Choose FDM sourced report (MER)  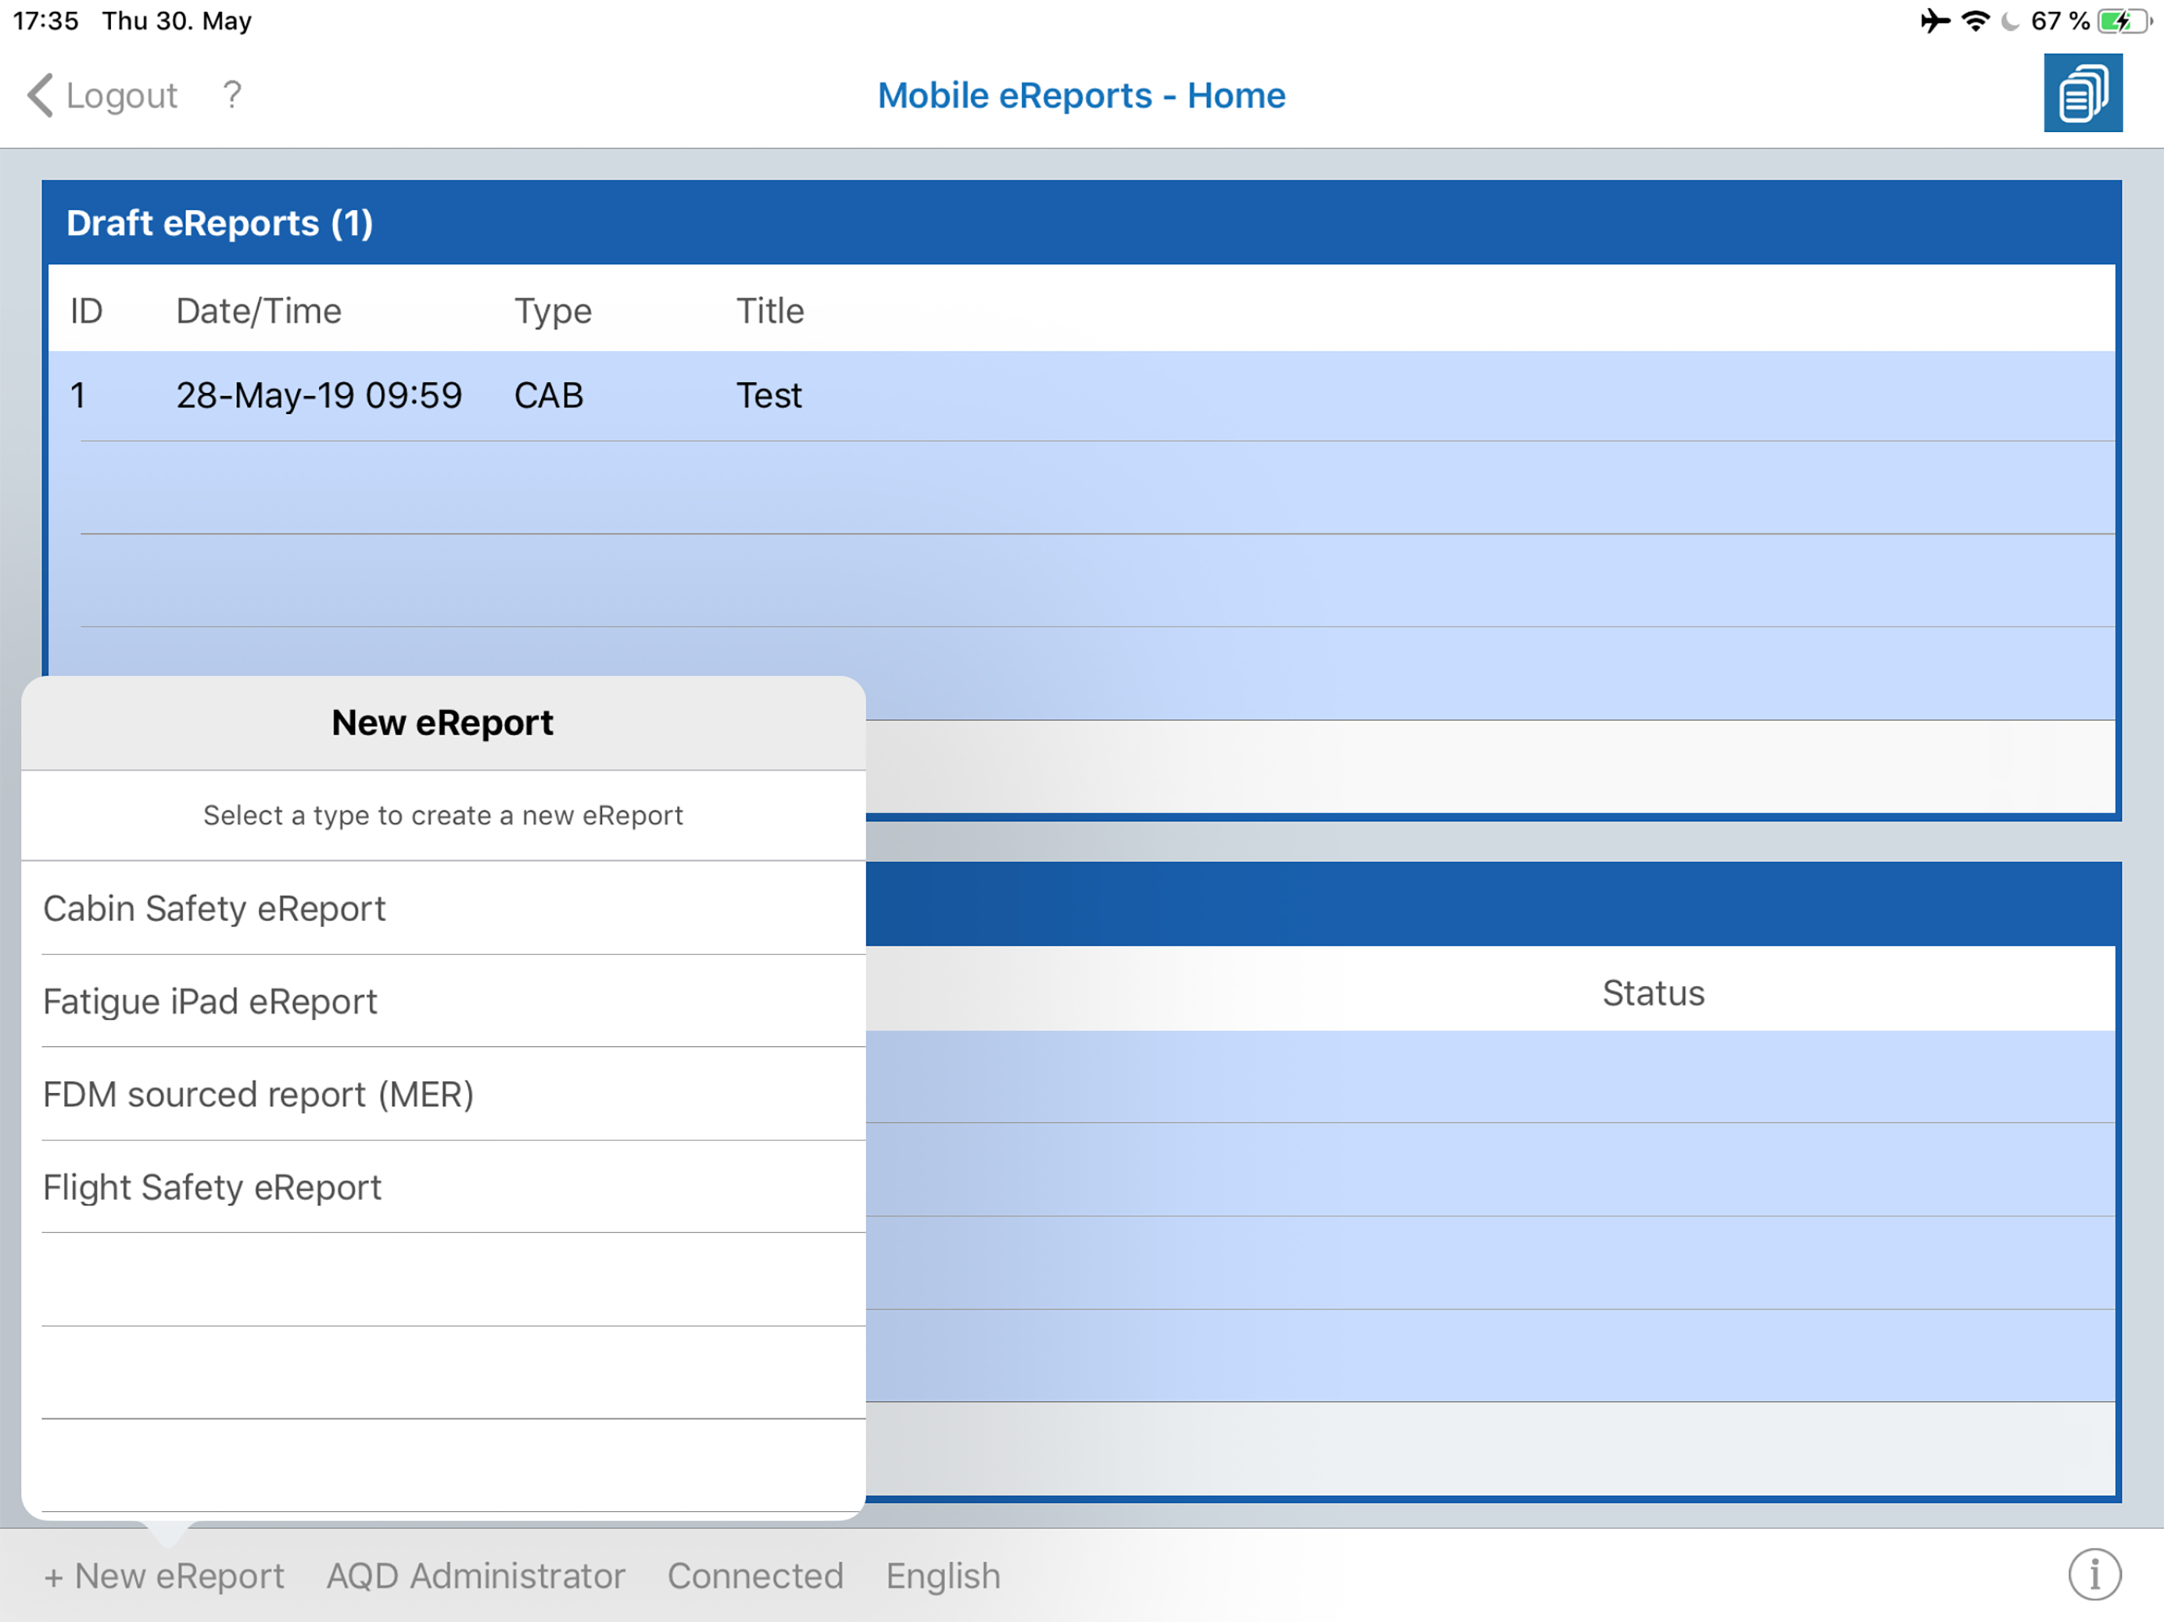(x=443, y=1095)
